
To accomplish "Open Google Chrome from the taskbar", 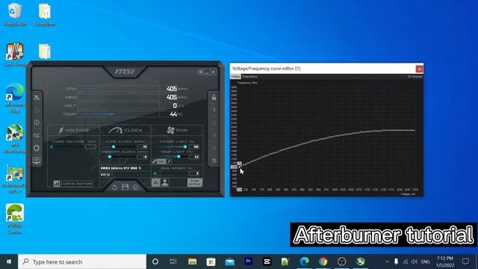I will click(323, 262).
